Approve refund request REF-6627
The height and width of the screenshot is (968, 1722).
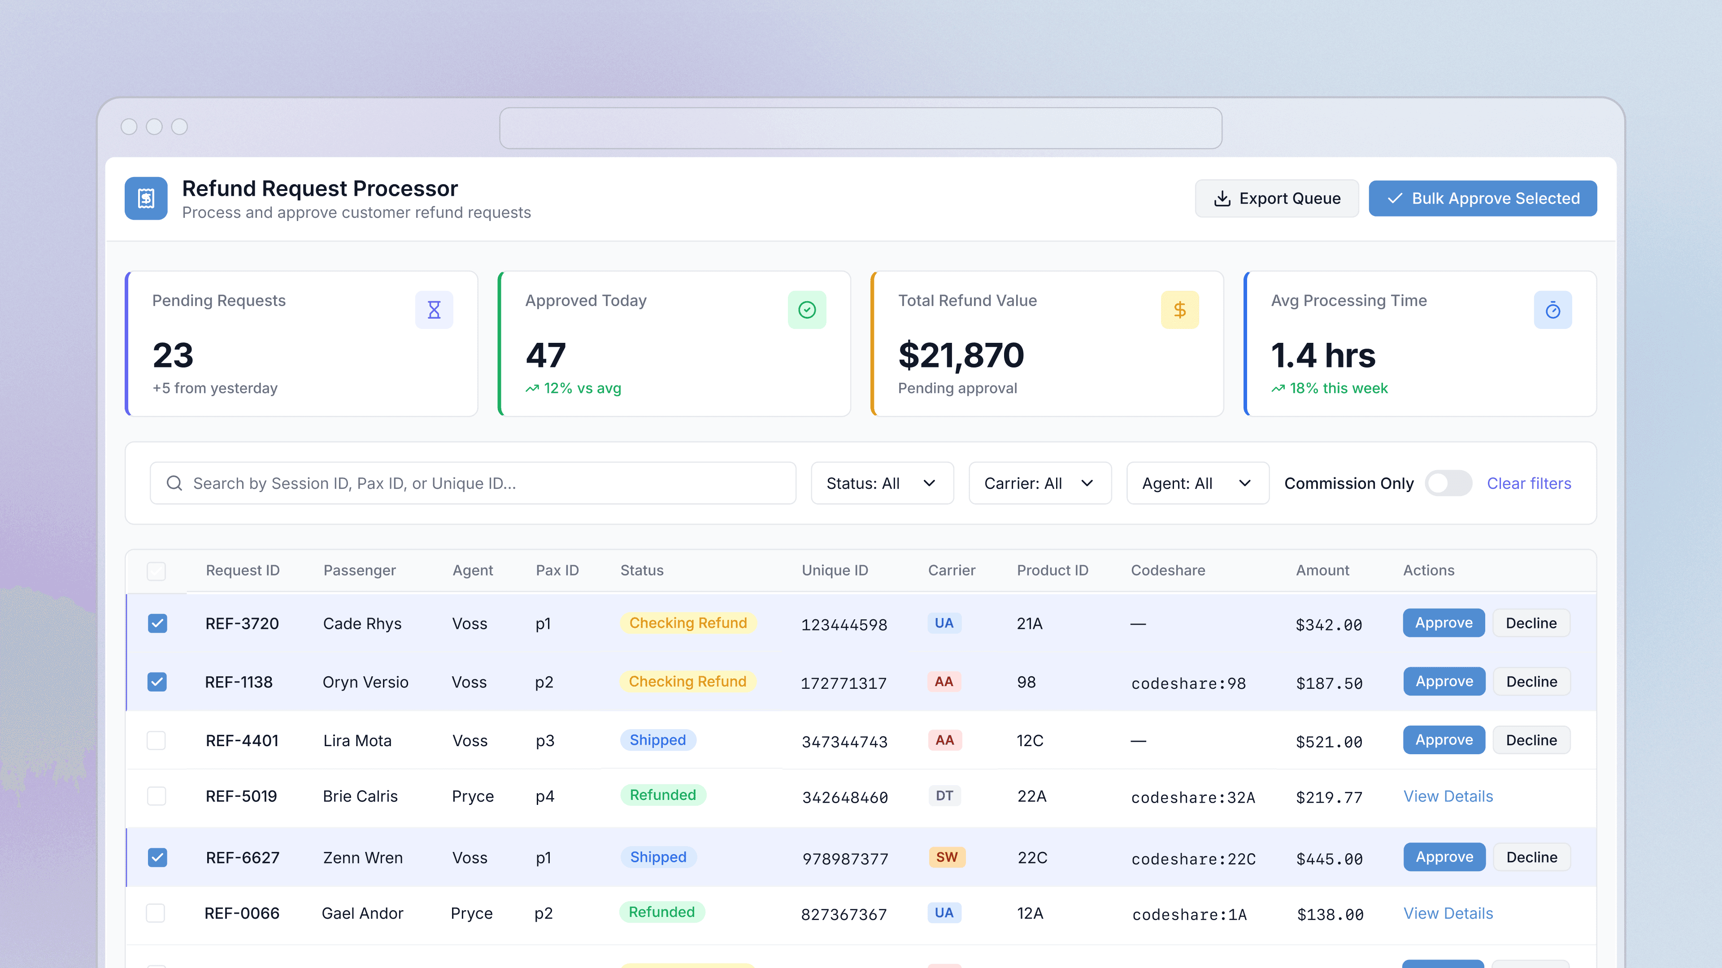tap(1444, 857)
